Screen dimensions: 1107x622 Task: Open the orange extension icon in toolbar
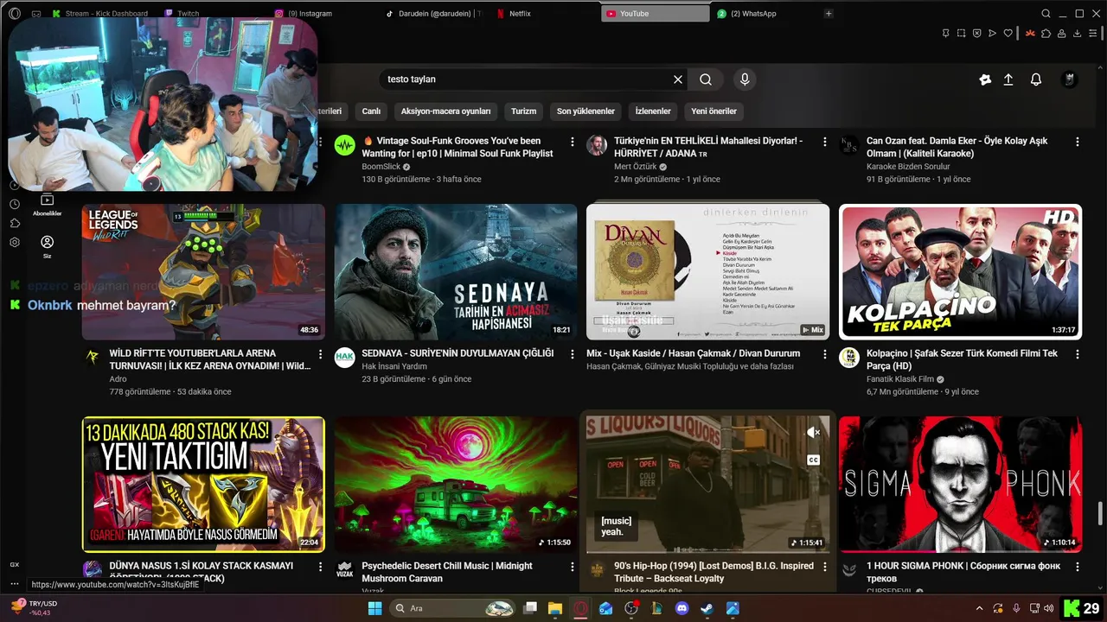pyautogui.click(x=1030, y=34)
